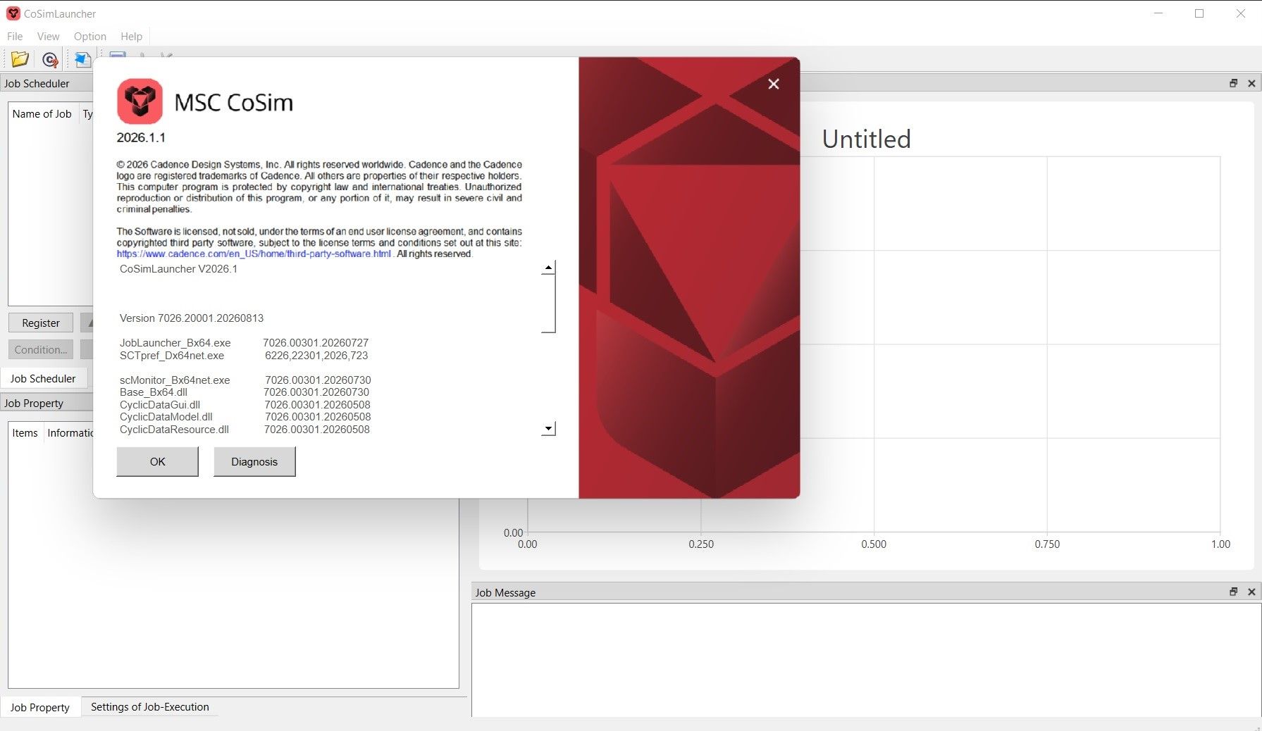Open the File menu
The image size is (1262, 731).
coord(15,36)
